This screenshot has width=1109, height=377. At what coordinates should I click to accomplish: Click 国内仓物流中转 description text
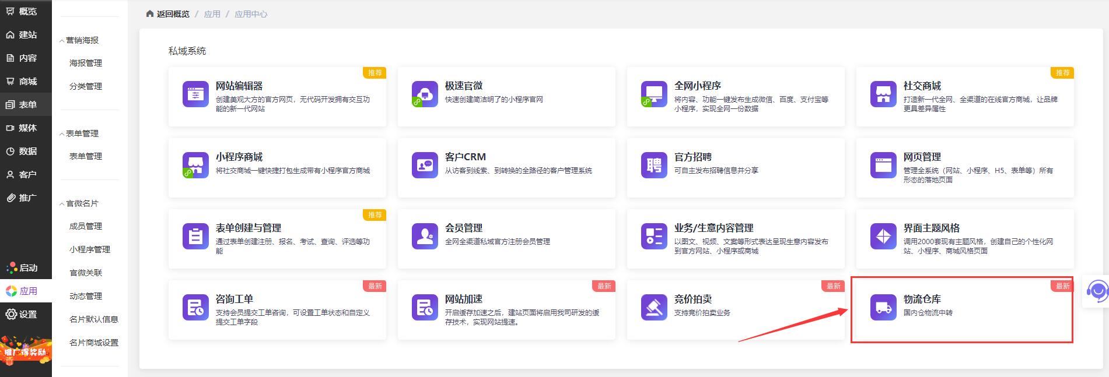point(928,313)
